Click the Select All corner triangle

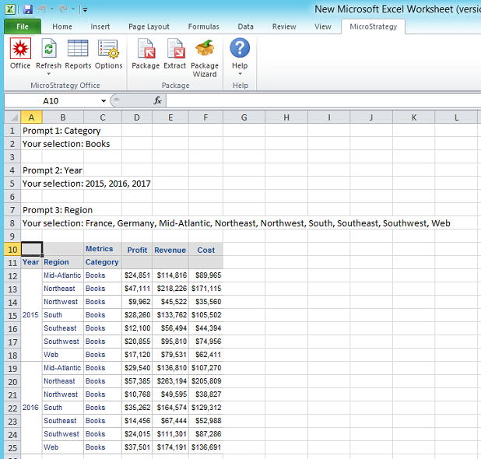tap(12, 117)
